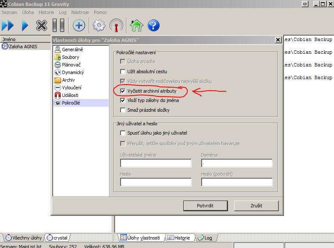Switch to Úlohy vlastnosti tab

[140, 237]
